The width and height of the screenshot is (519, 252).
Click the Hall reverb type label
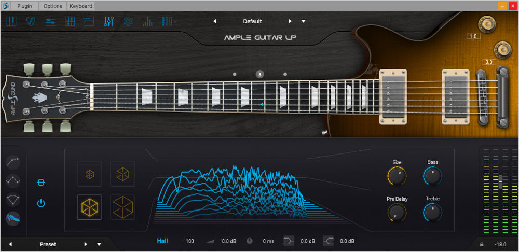(162, 241)
